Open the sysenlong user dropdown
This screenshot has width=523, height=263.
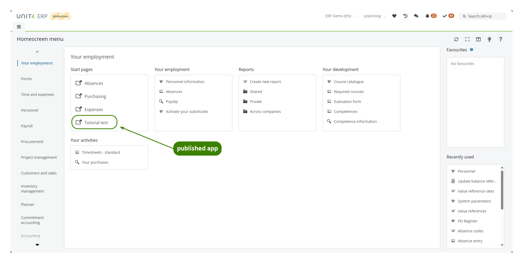point(374,16)
